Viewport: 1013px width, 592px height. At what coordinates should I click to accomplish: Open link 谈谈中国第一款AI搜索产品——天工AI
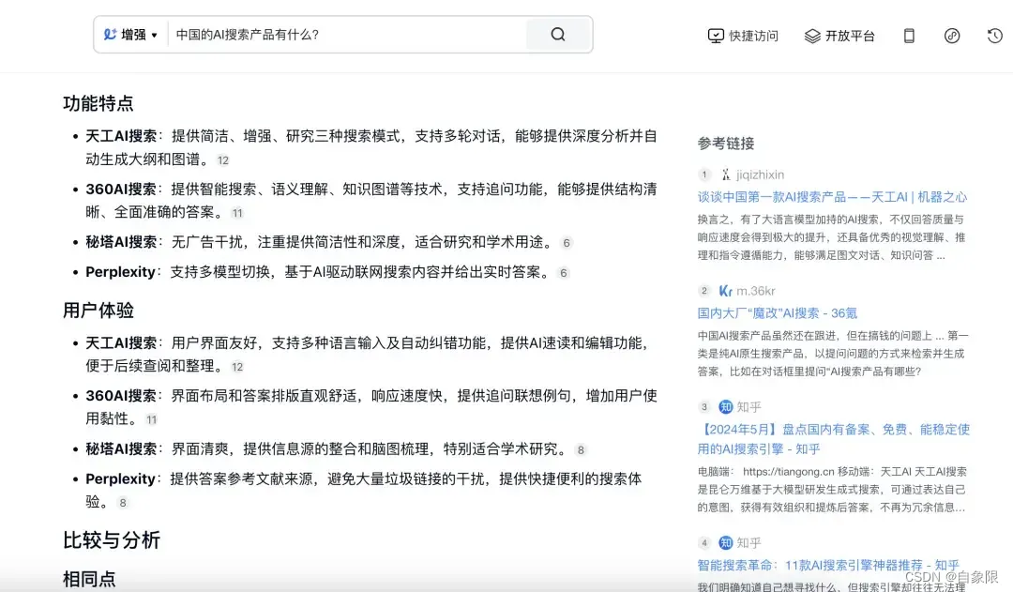click(x=832, y=196)
